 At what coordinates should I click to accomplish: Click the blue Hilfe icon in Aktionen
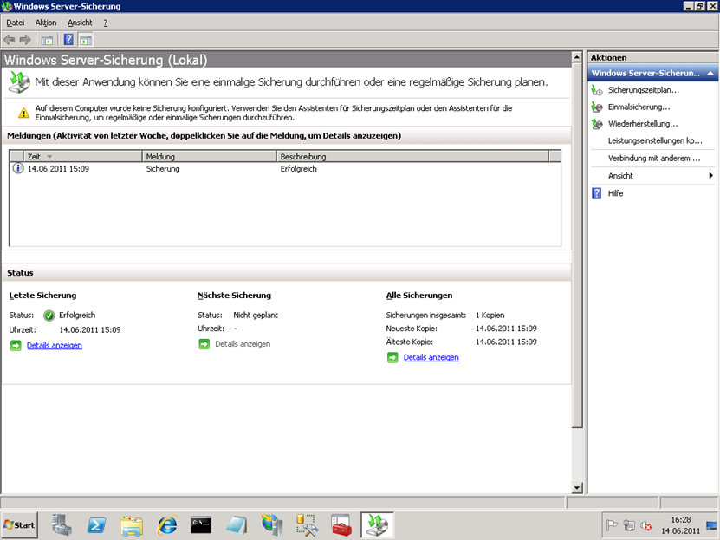(596, 193)
